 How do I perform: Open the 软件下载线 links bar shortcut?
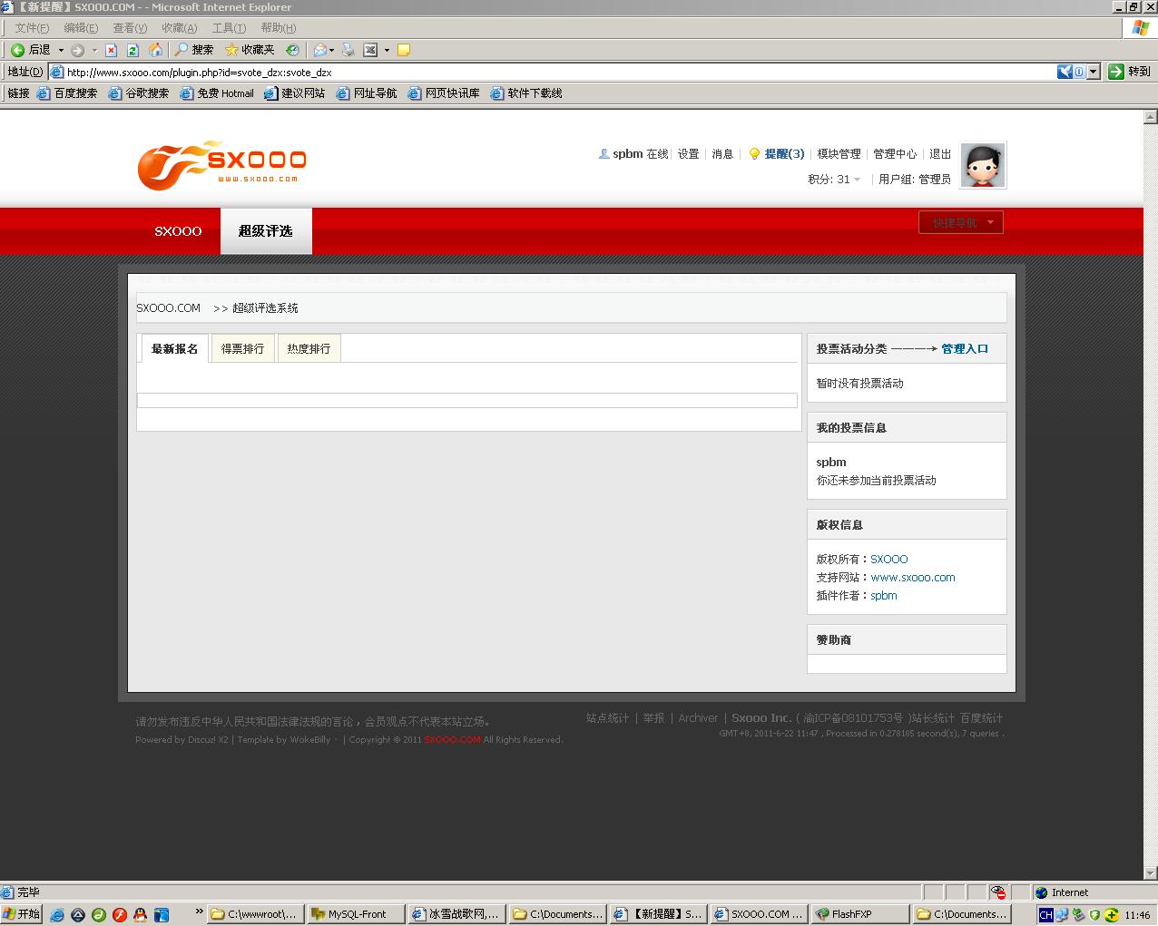tap(526, 93)
